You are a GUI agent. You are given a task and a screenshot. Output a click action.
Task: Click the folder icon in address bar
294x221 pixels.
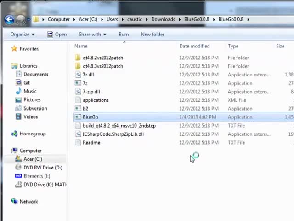click(36, 19)
